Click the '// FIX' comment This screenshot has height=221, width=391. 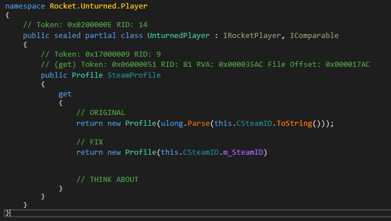tap(90, 142)
